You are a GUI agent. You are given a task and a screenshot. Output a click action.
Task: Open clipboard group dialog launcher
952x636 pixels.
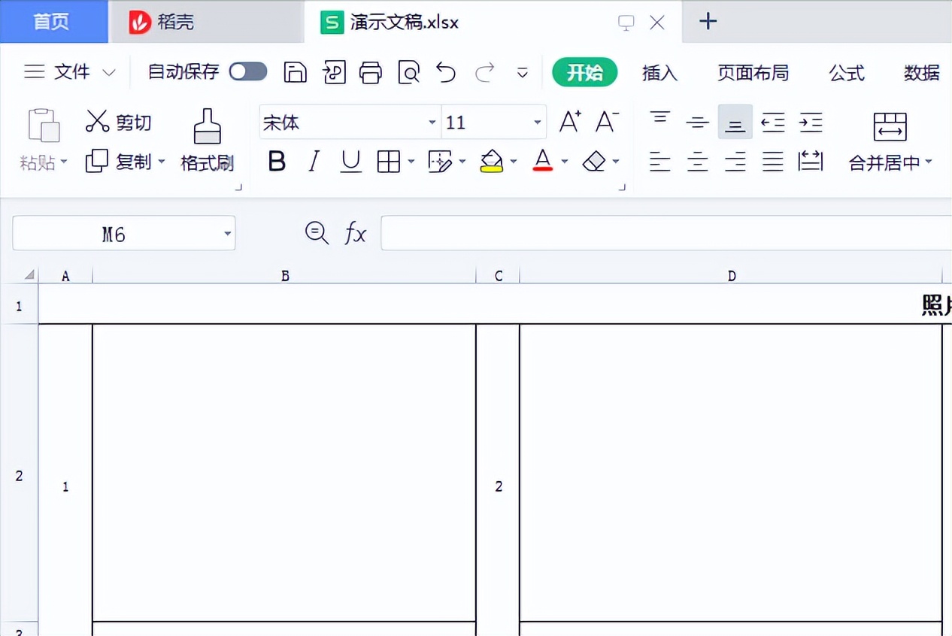tap(238, 187)
